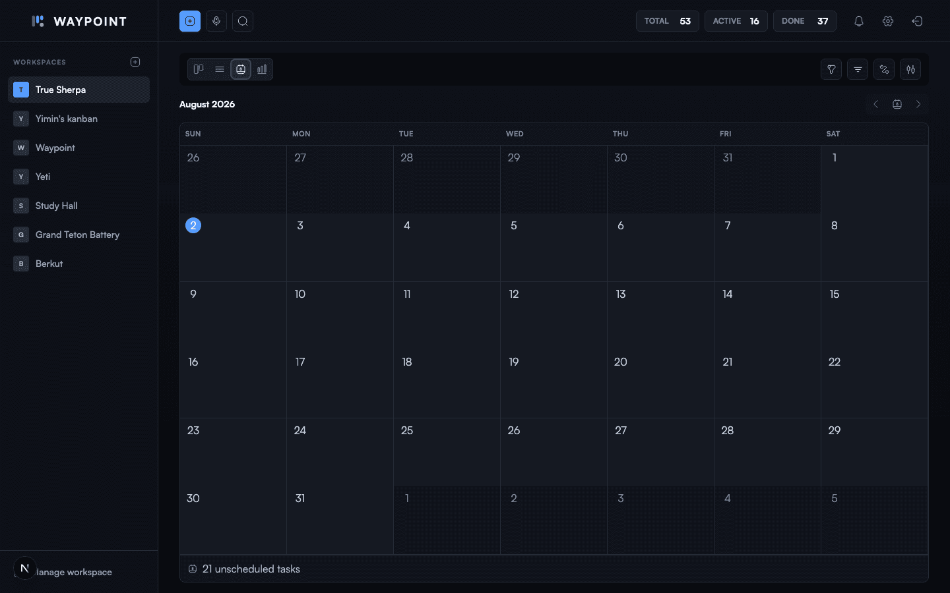Click the new task plus button
The image size is (950, 593).
click(x=190, y=21)
